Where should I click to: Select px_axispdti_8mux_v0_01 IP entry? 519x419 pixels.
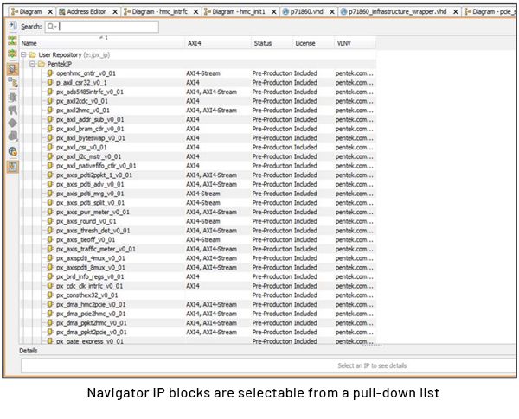pyautogui.click(x=91, y=267)
